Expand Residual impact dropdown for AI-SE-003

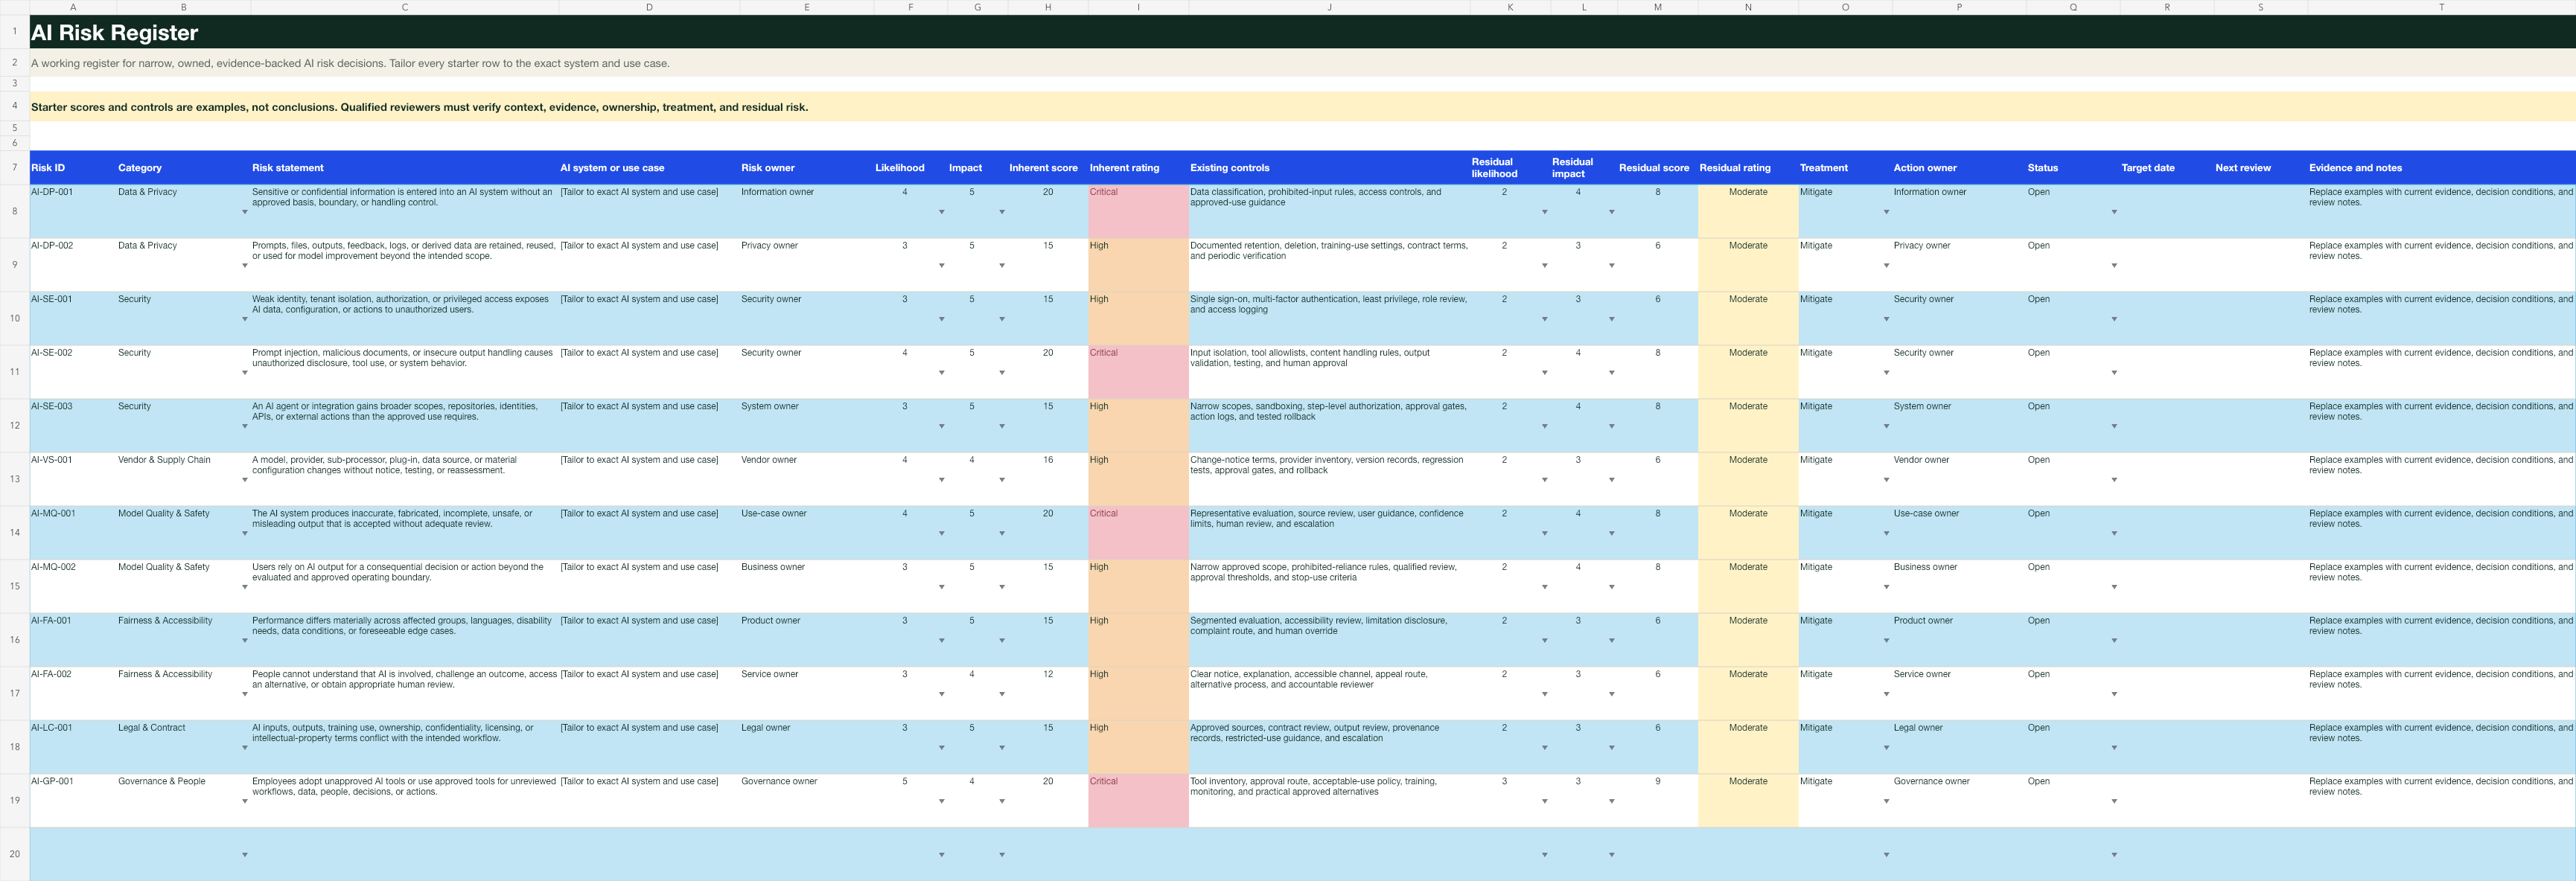pos(1611,426)
